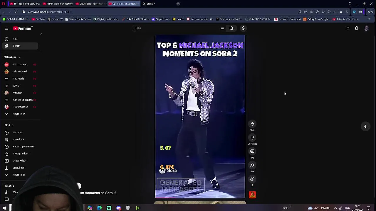The width and height of the screenshot is (376, 211).
Task: Open the YouTube account avatar
Action: click(366, 28)
